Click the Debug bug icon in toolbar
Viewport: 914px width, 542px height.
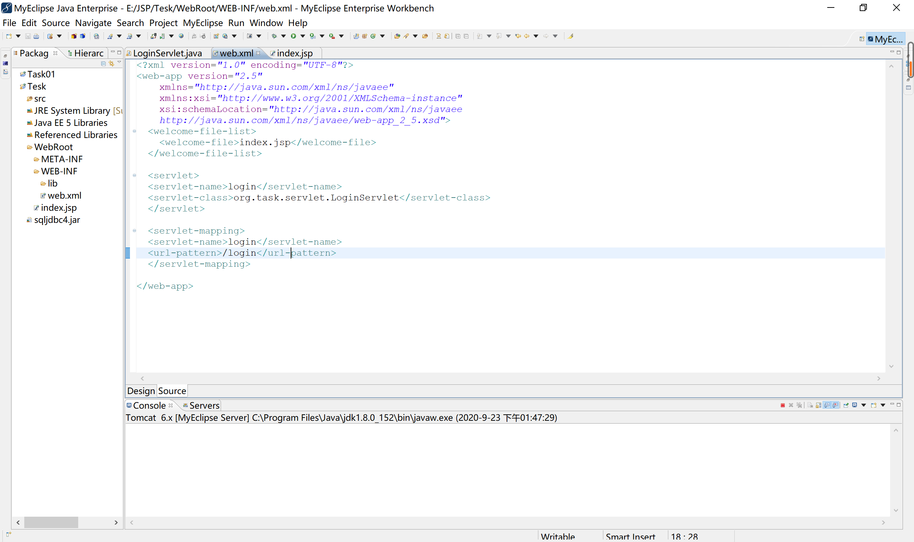click(x=274, y=36)
